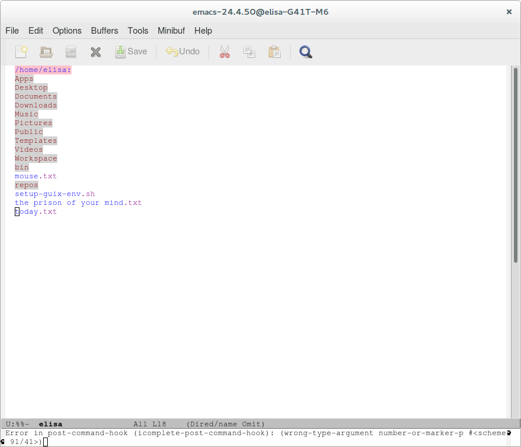Click the Search magnifier icon
This screenshot has width=521, height=447.
[305, 52]
